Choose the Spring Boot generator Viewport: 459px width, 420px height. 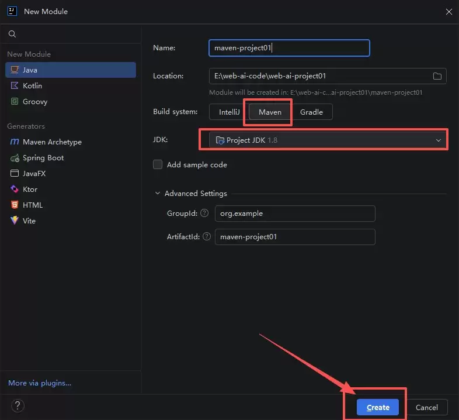point(71,158)
